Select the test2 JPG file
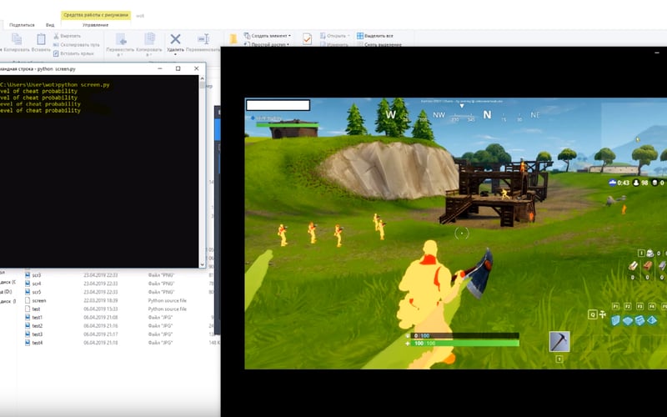Viewport: 667px width, 417px height. 38,326
